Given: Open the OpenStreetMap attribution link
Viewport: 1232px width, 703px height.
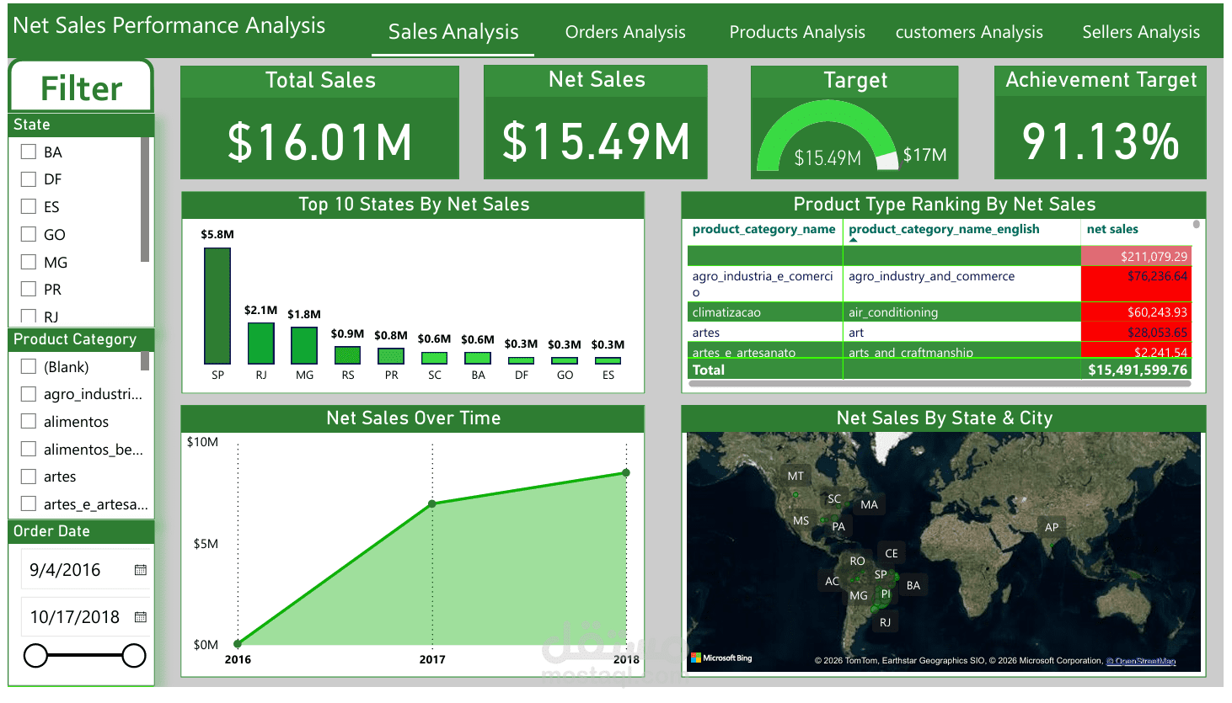Looking at the screenshot, I should [x=1141, y=661].
